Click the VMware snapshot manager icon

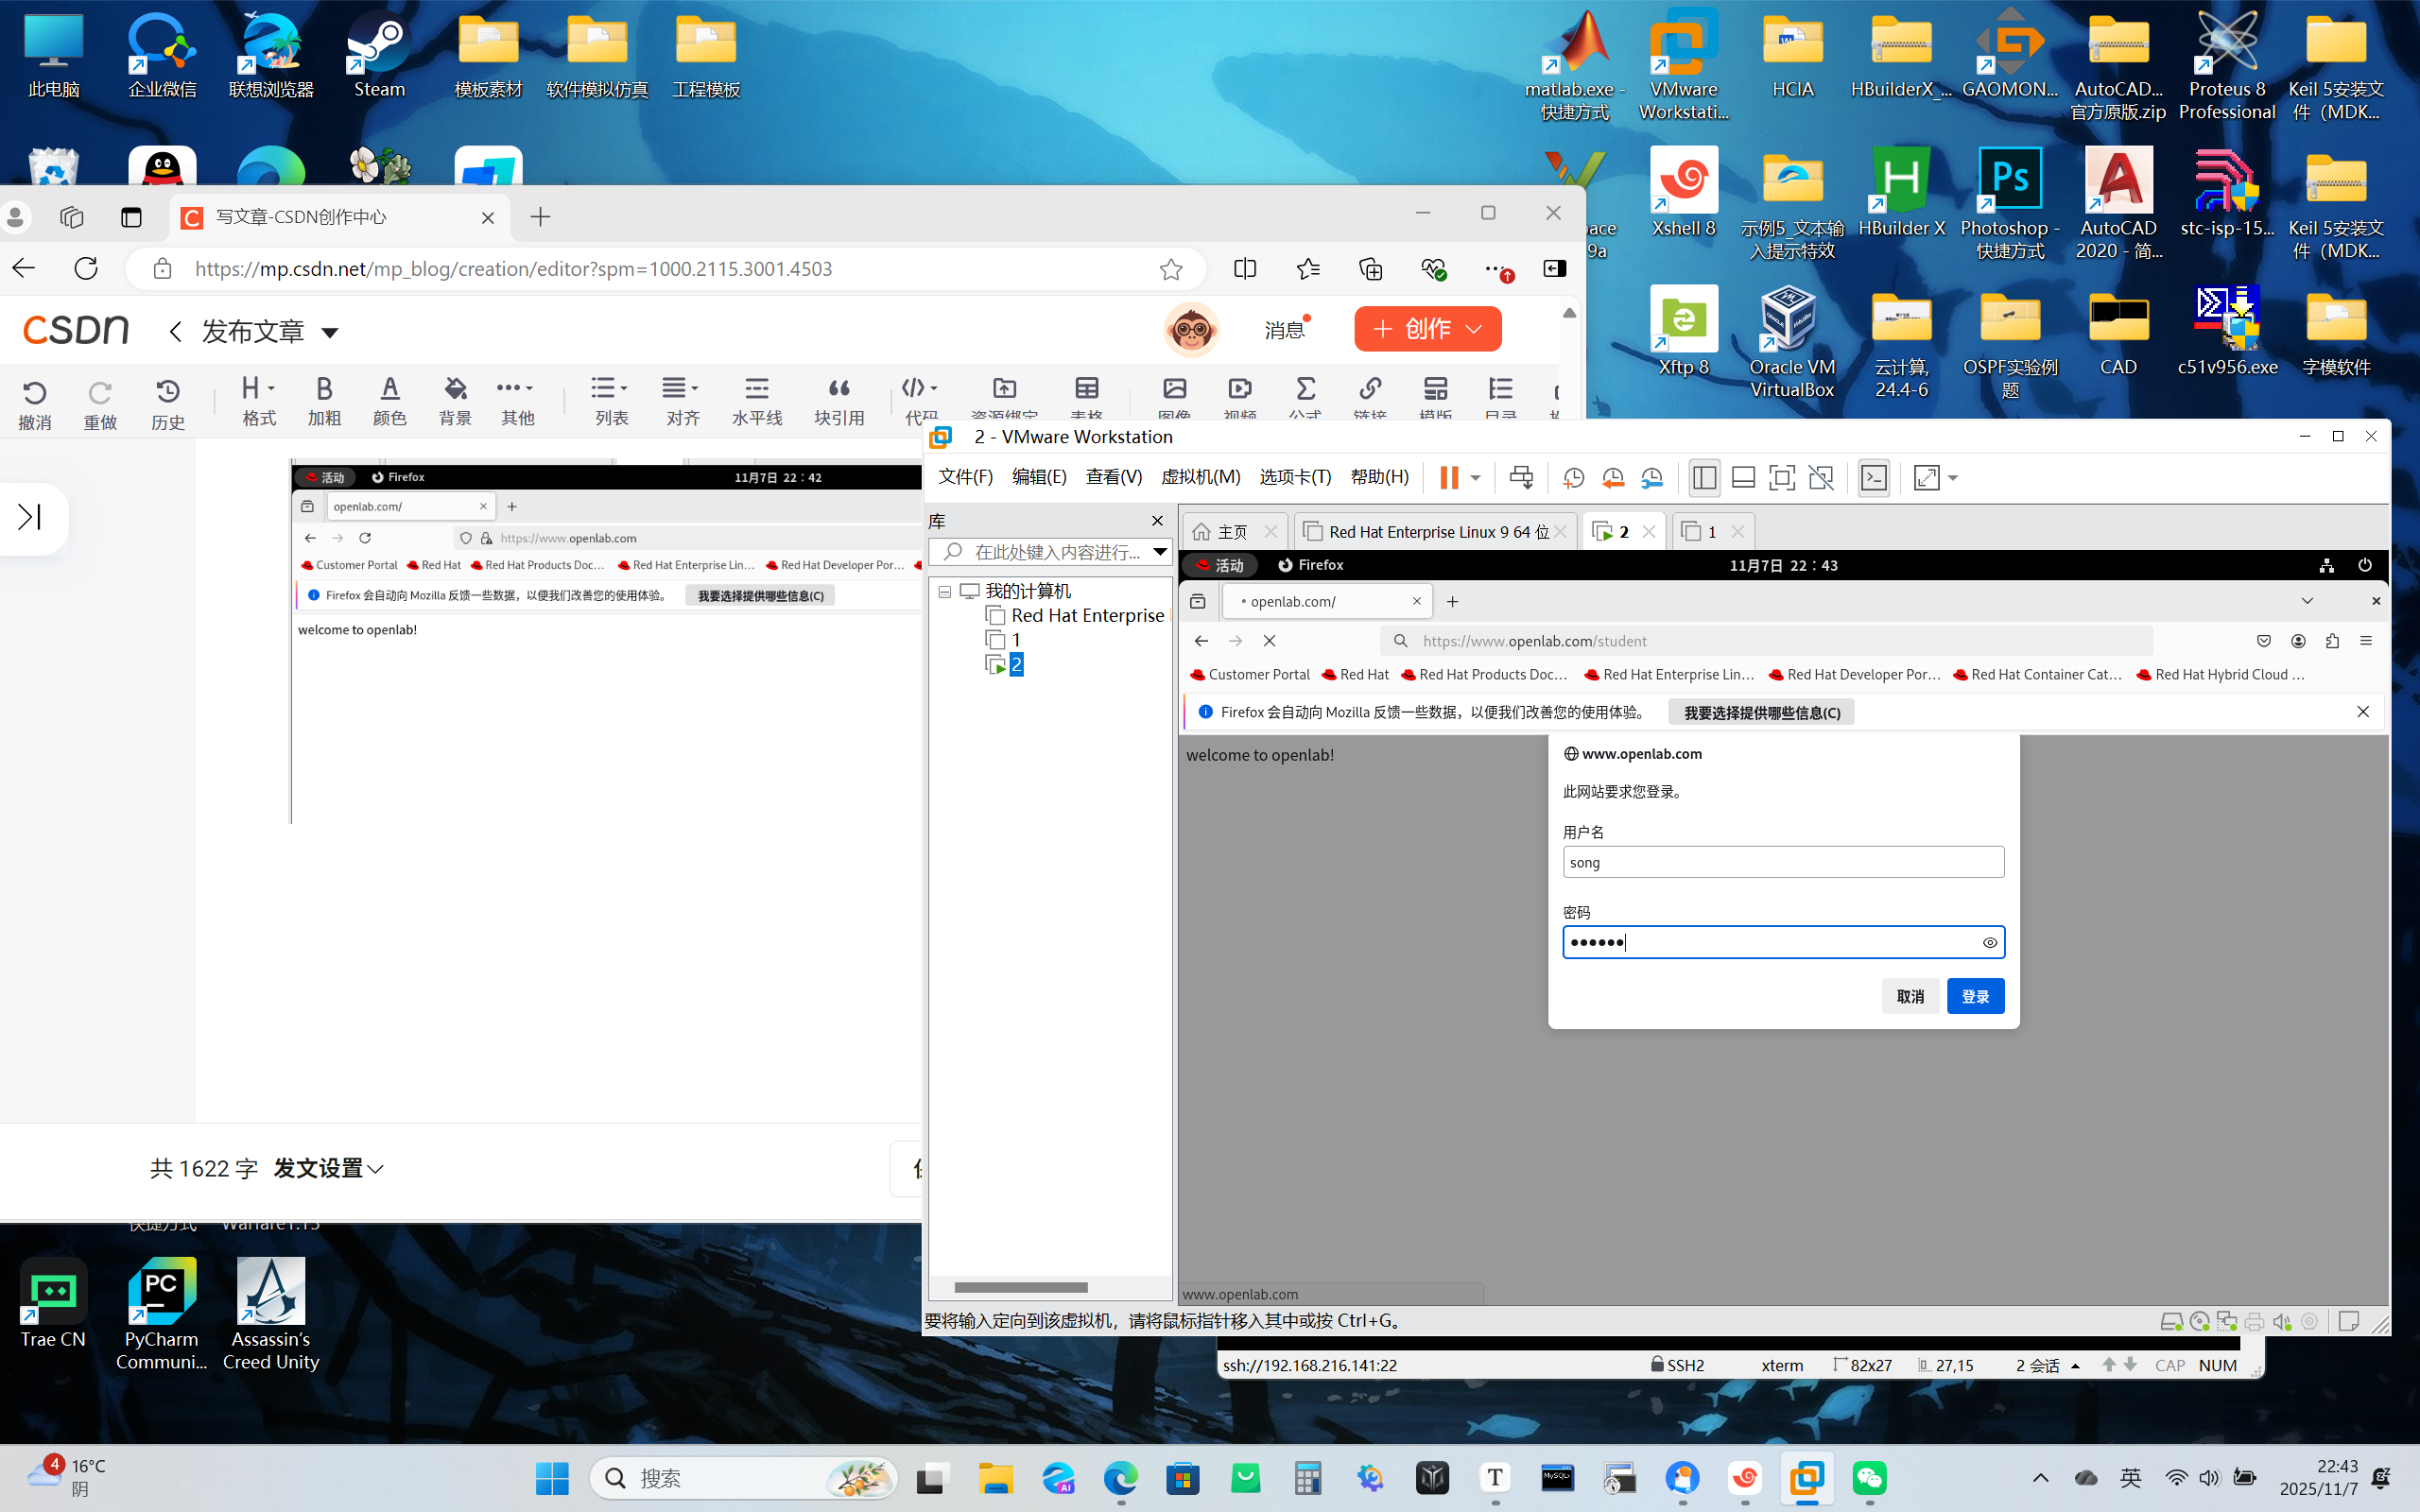point(1651,478)
